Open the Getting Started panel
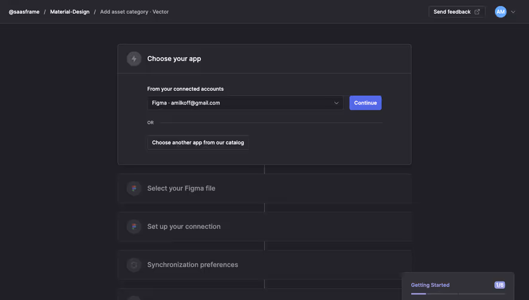The height and width of the screenshot is (300, 529). 458,286
